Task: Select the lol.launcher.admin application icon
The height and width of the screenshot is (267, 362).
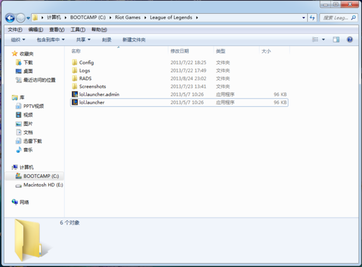Action: pos(74,94)
